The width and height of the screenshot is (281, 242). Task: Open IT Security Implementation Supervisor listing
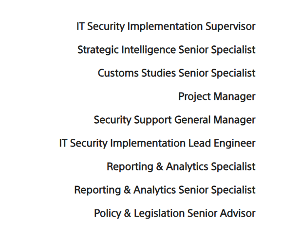click(166, 26)
